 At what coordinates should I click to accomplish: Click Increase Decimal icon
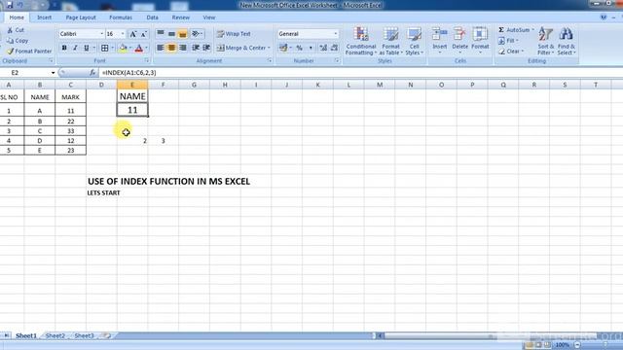coord(323,48)
